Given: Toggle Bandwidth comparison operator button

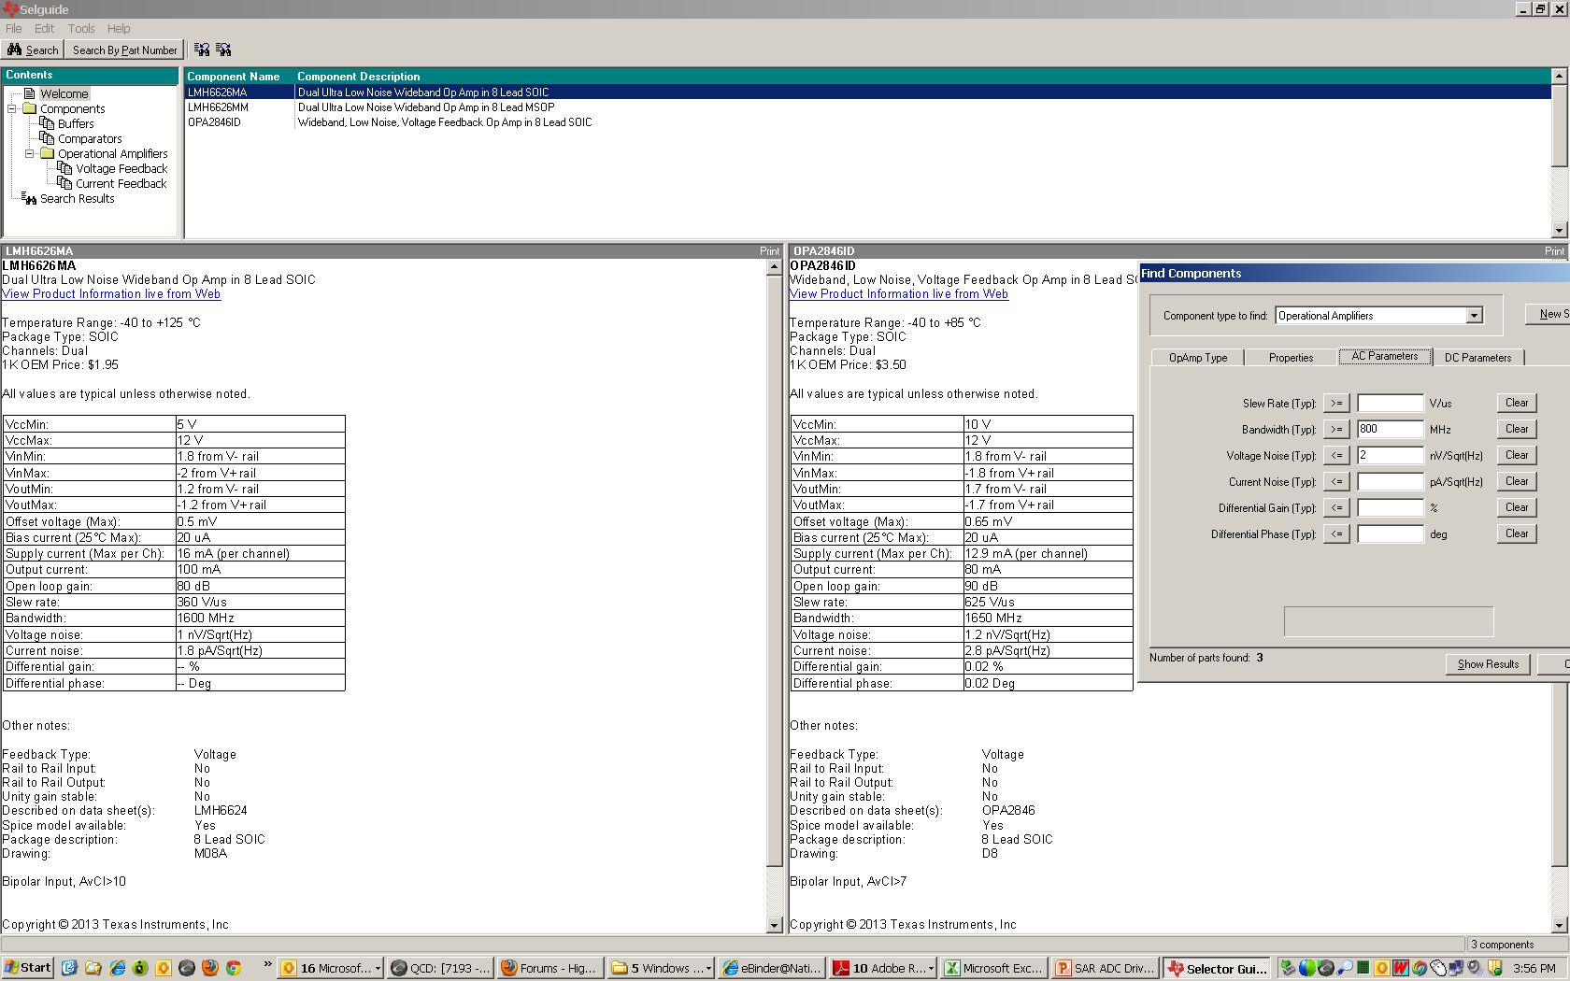Looking at the screenshot, I should coord(1336,430).
